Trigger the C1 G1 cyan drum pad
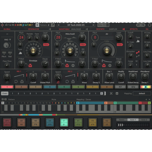Viewport: 152px width, 152px height. [x=64, y=123]
